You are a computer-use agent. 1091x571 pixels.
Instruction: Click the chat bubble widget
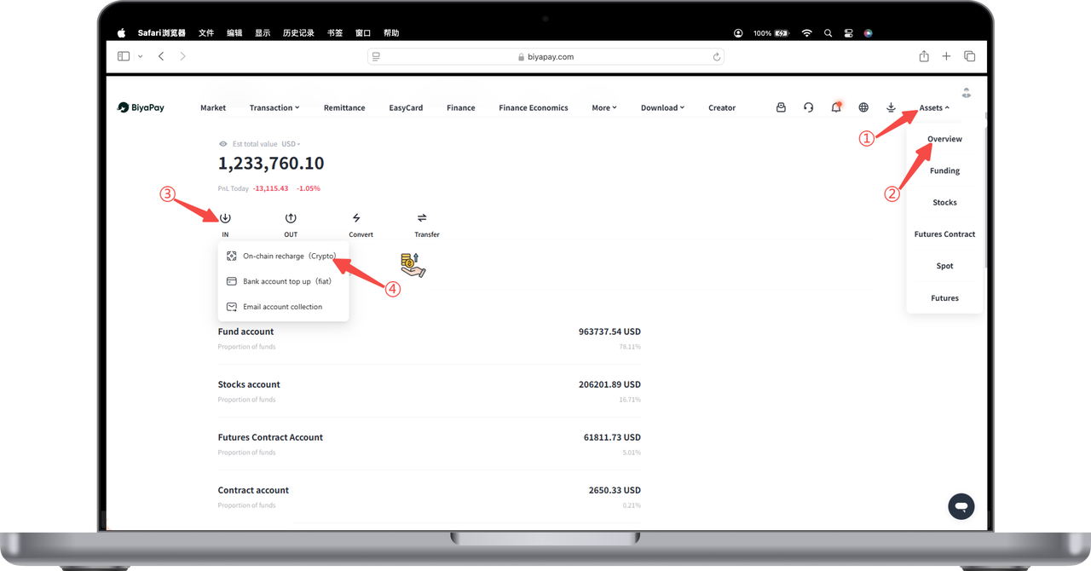961,506
